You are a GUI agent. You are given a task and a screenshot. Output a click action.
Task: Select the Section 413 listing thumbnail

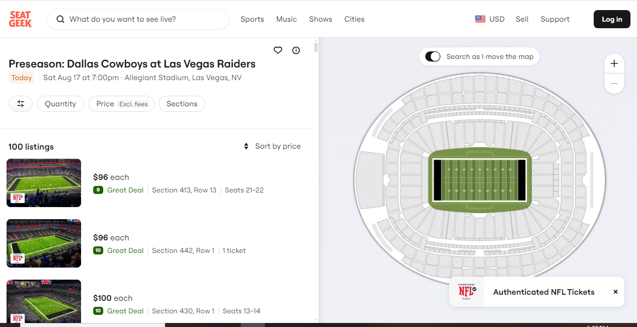pyautogui.click(x=44, y=183)
